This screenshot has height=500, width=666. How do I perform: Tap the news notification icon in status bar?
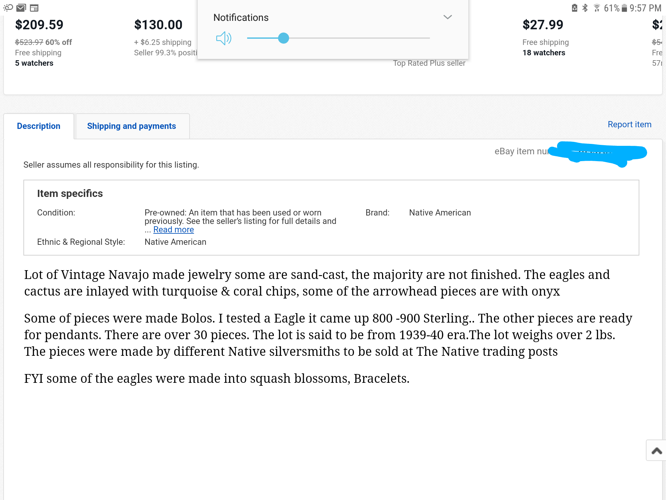point(34,7)
